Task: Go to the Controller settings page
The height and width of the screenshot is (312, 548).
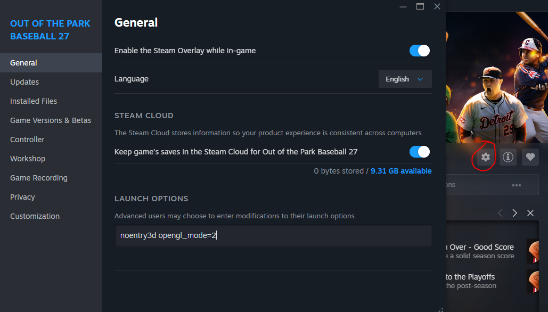Action: click(x=27, y=139)
